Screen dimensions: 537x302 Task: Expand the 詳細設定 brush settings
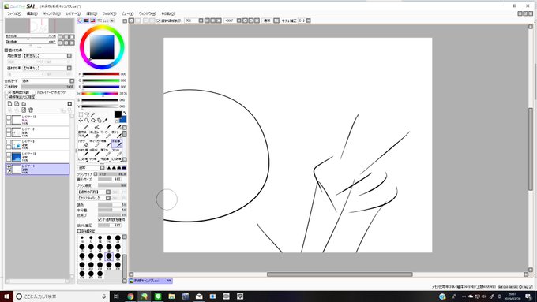coord(79,231)
